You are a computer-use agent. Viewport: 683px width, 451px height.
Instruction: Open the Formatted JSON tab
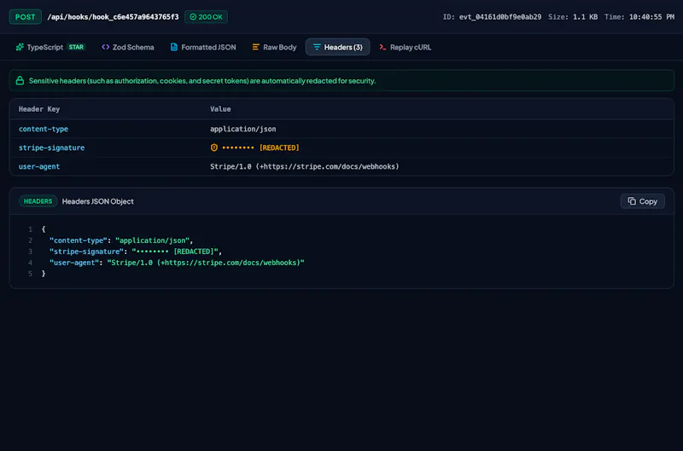click(x=203, y=47)
